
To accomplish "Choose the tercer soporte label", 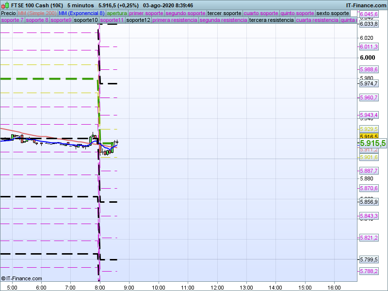I will tap(224, 13).
